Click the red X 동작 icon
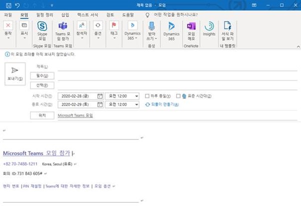 [8, 25]
